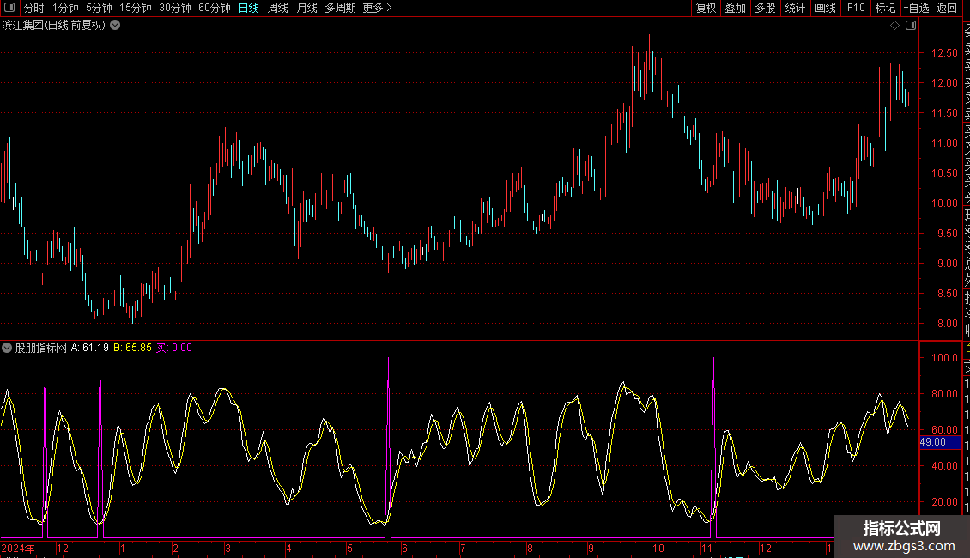Switch to the 5分钟 period tab
This screenshot has width=970, height=558.
[x=99, y=8]
